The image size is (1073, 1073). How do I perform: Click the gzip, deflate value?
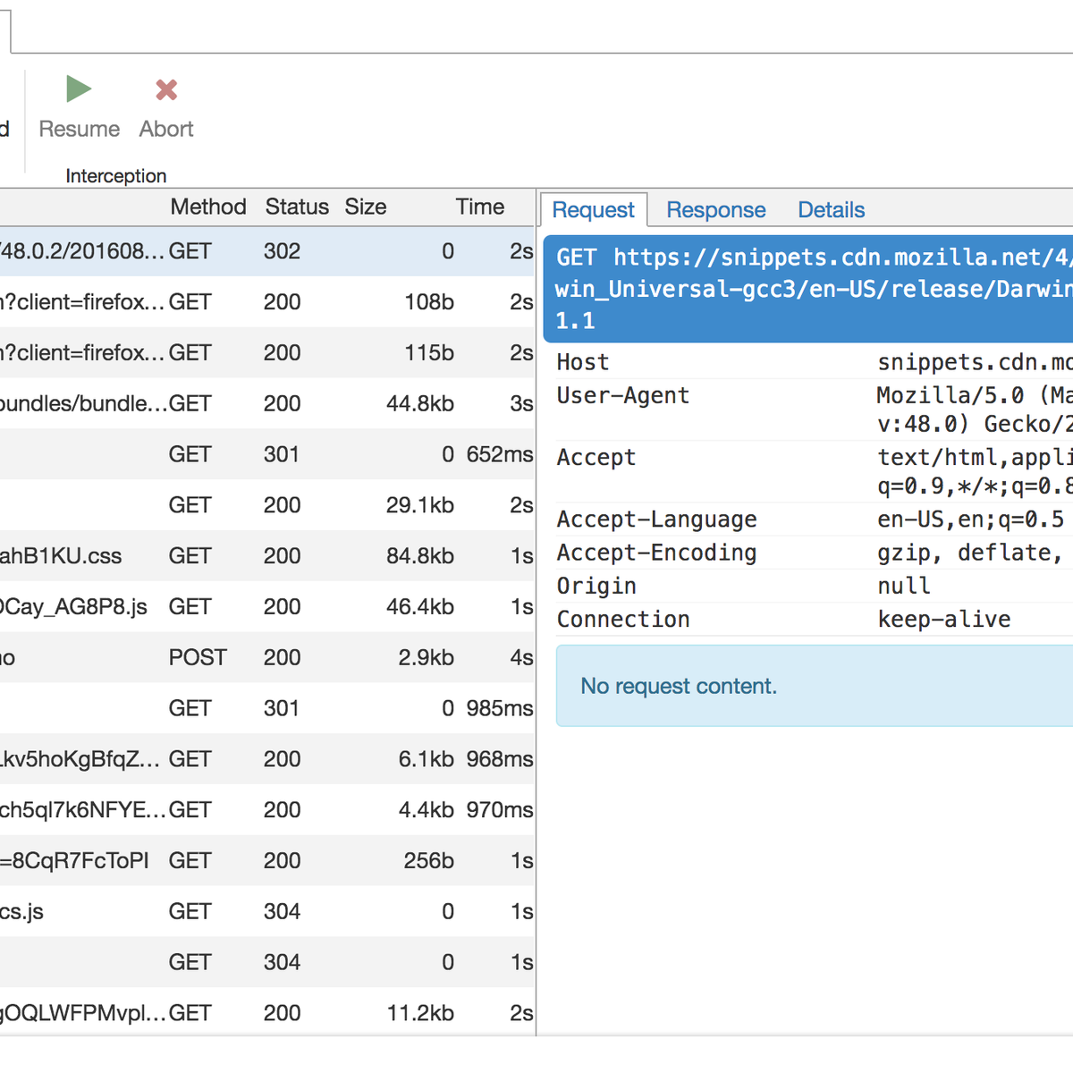pyautogui.click(x=971, y=553)
